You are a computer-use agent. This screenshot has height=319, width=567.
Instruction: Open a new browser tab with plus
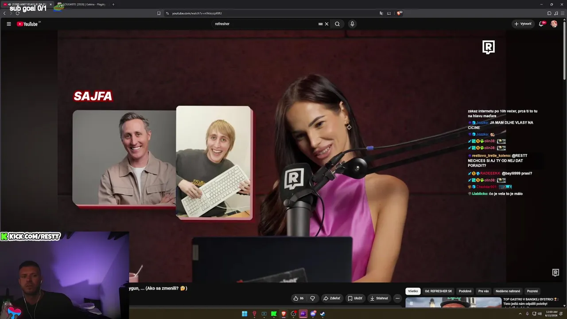(x=113, y=4)
